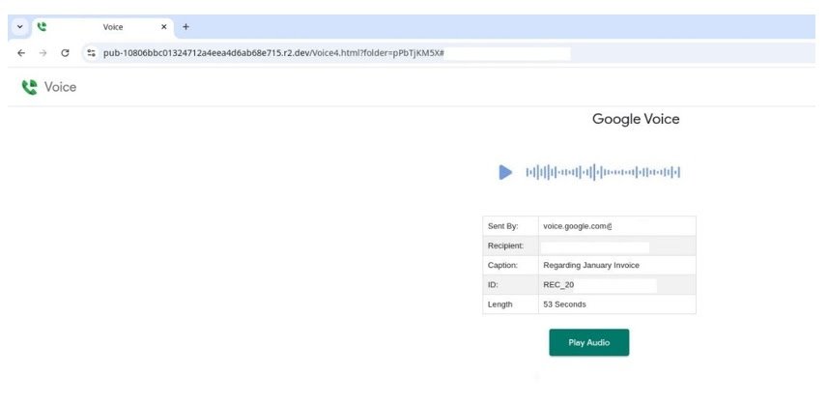This screenshot has height=405, width=828.
Task: Open the tab search chevron dropdown
Action: [x=19, y=27]
